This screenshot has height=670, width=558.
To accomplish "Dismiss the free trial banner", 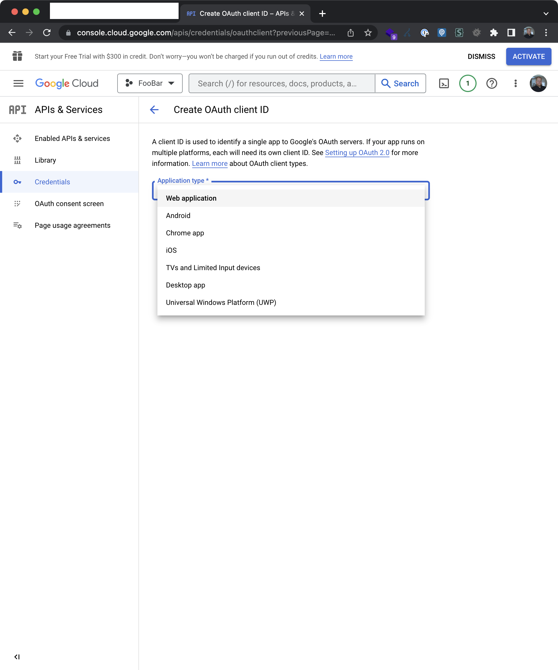I will coord(481,56).
